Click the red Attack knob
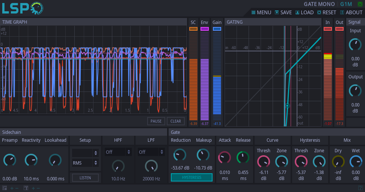This screenshot has height=192, width=365. [225, 157]
